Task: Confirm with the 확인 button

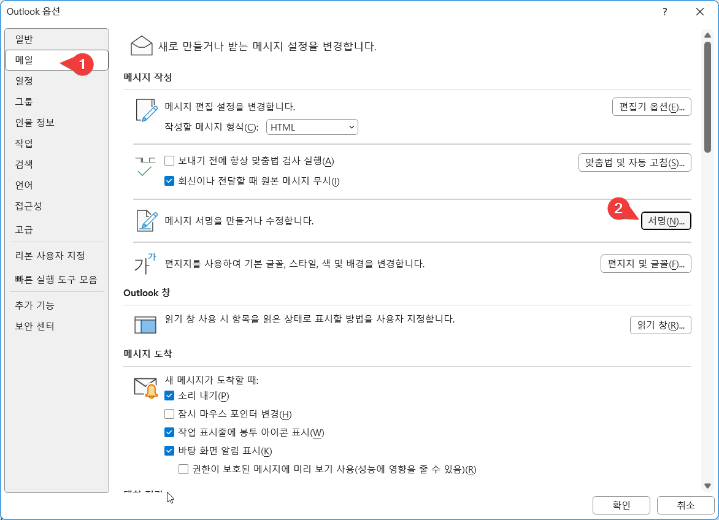Action: coord(621,505)
